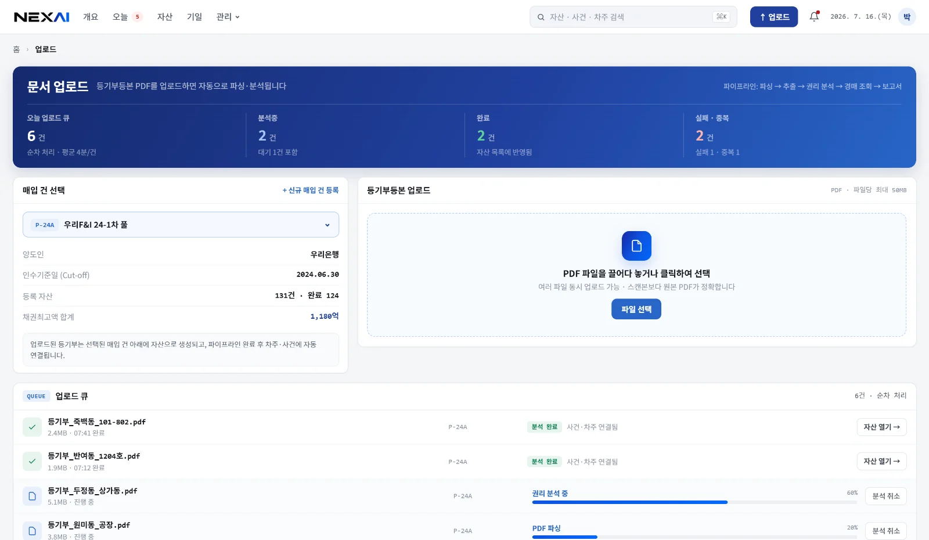Open asset for 반여동_1204호.pdf
The width and height of the screenshot is (929, 540).
tap(881, 462)
